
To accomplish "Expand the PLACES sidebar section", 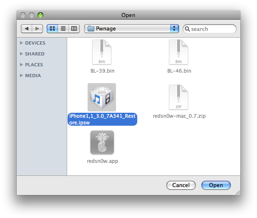I will [x=21, y=65].
